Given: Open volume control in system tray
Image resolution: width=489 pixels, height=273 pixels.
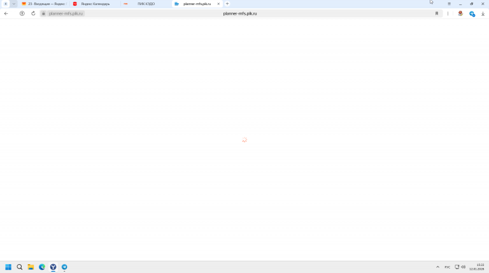Looking at the screenshot, I should point(463,267).
